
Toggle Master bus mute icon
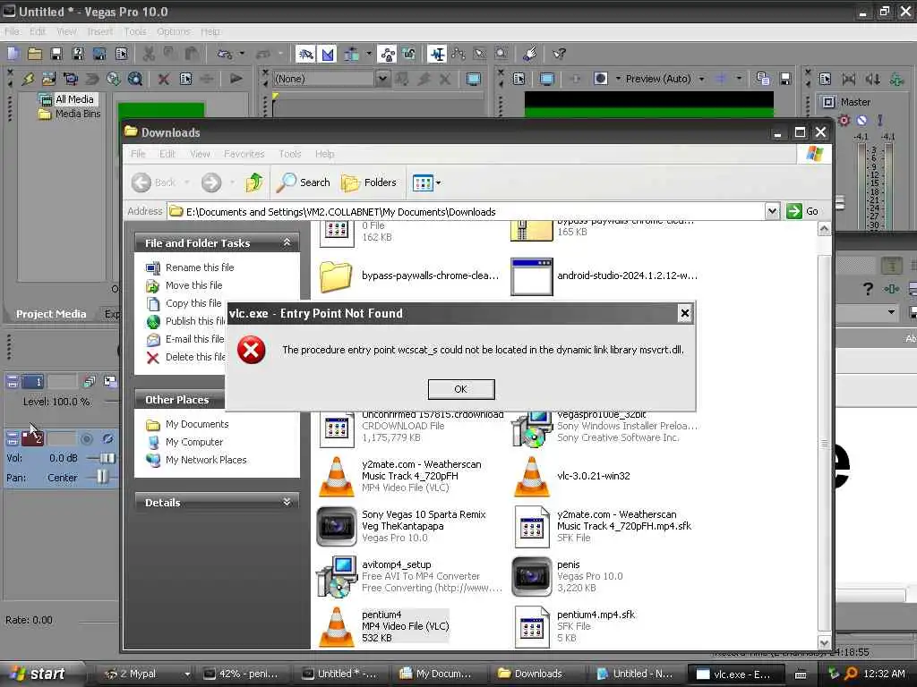click(x=862, y=121)
